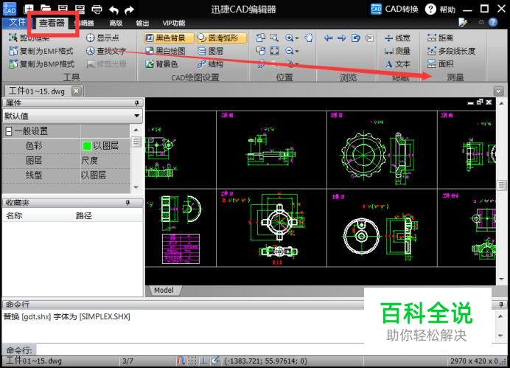Open the CAD转换 converter
The width and height of the screenshot is (510, 368).
click(x=394, y=9)
